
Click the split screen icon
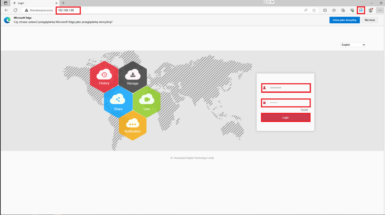point(325,10)
